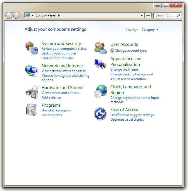Open the Back up your computer link
Screen dimensions: 188x191
click(59, 53)
